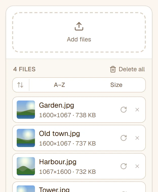158x192 pixels.
Task: Rotate Garden.jpg with its refresh icon
Action: (x=124, y=110)
